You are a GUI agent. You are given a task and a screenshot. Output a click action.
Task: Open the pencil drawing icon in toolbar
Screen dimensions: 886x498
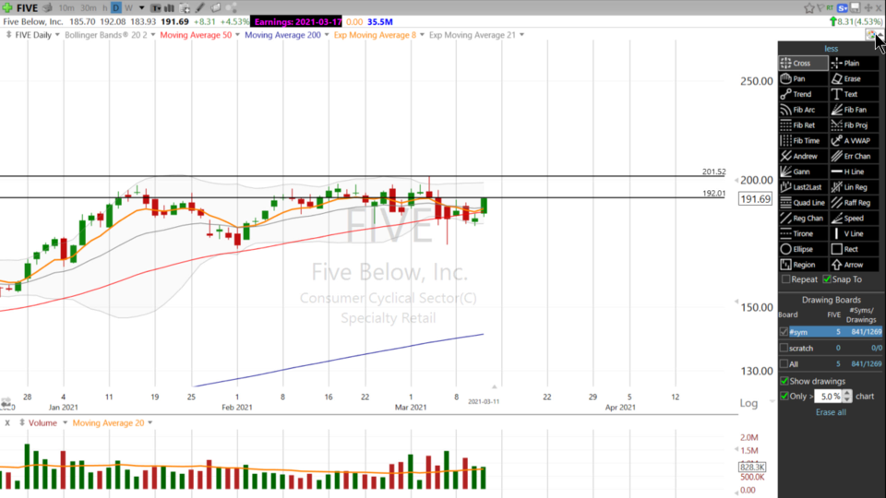[x=200, y=8]
